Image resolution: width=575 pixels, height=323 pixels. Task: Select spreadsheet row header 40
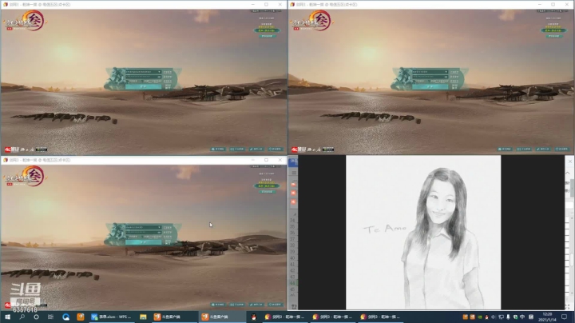point(292,258)
